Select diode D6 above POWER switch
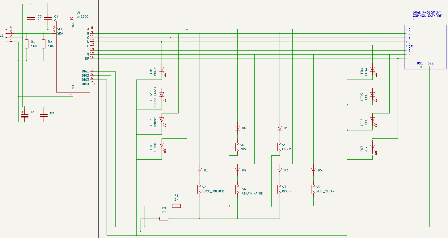 238,128
